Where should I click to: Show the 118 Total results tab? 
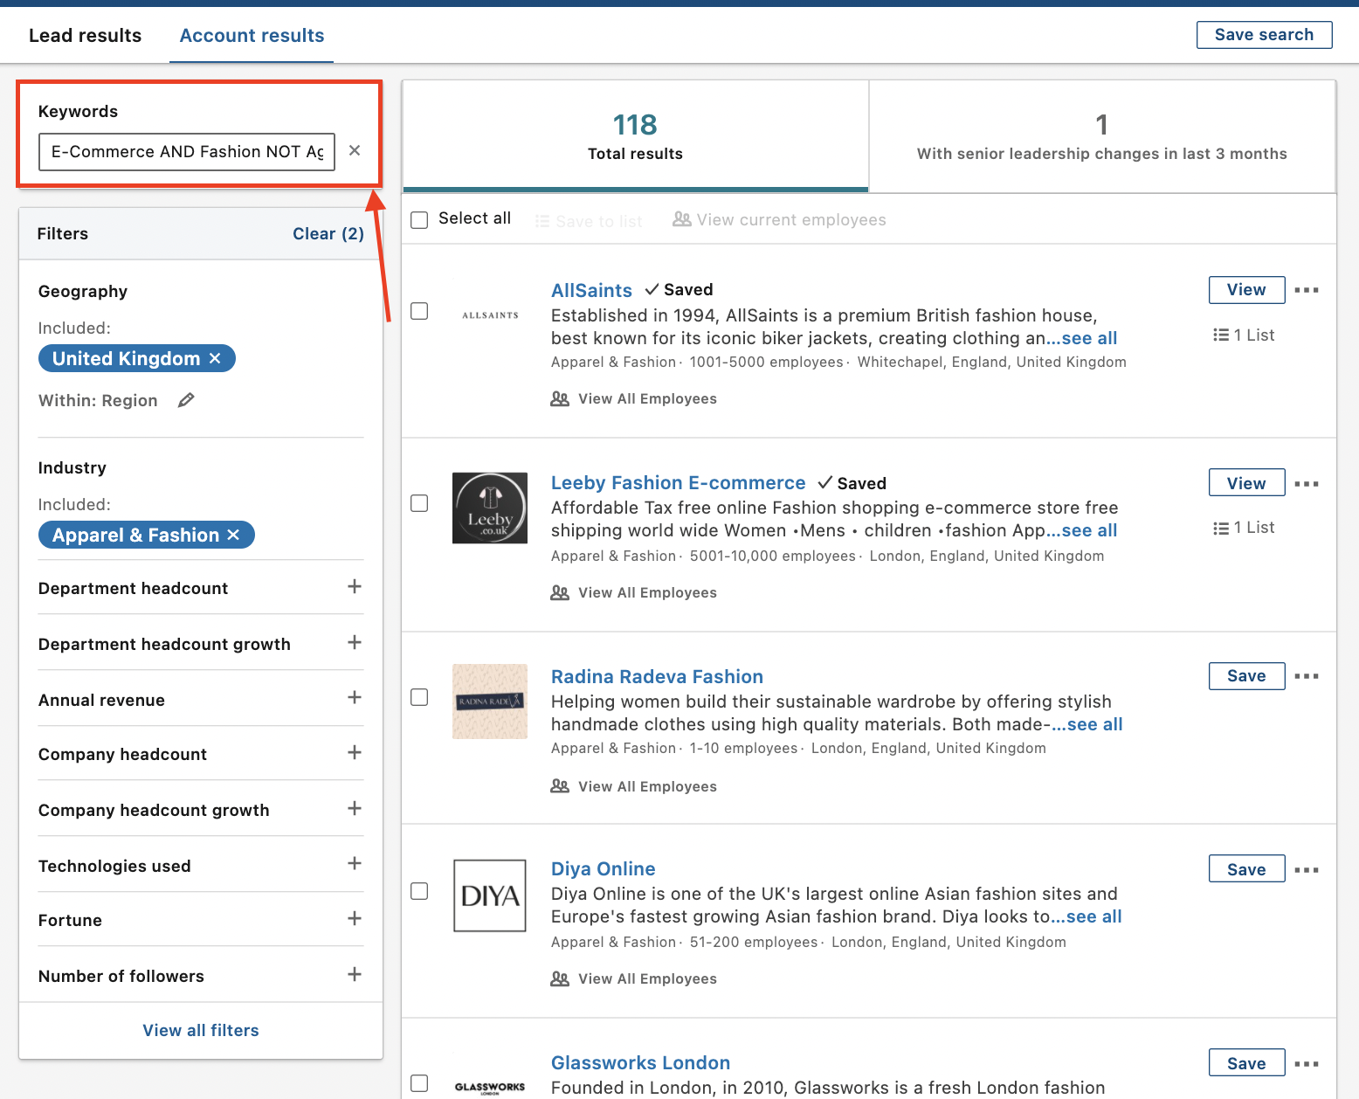point(635,136)
